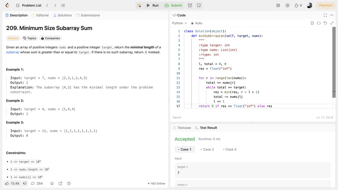Click the Runtime: 0 ms text
This screenshot has width=338, height=190.
pos(209,139)
